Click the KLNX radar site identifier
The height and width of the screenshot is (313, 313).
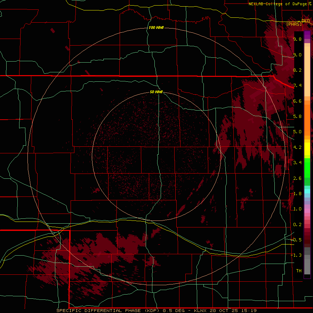click(201, 311)
